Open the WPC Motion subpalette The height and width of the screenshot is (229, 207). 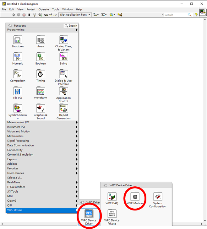tap(135, 197)
